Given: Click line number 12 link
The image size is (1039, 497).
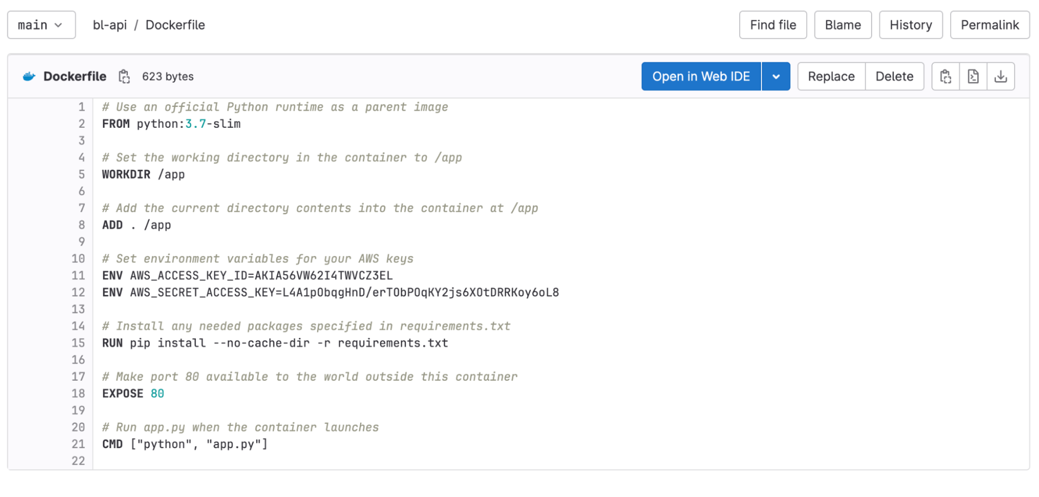Looking at the screenshot, I should 78,292.
